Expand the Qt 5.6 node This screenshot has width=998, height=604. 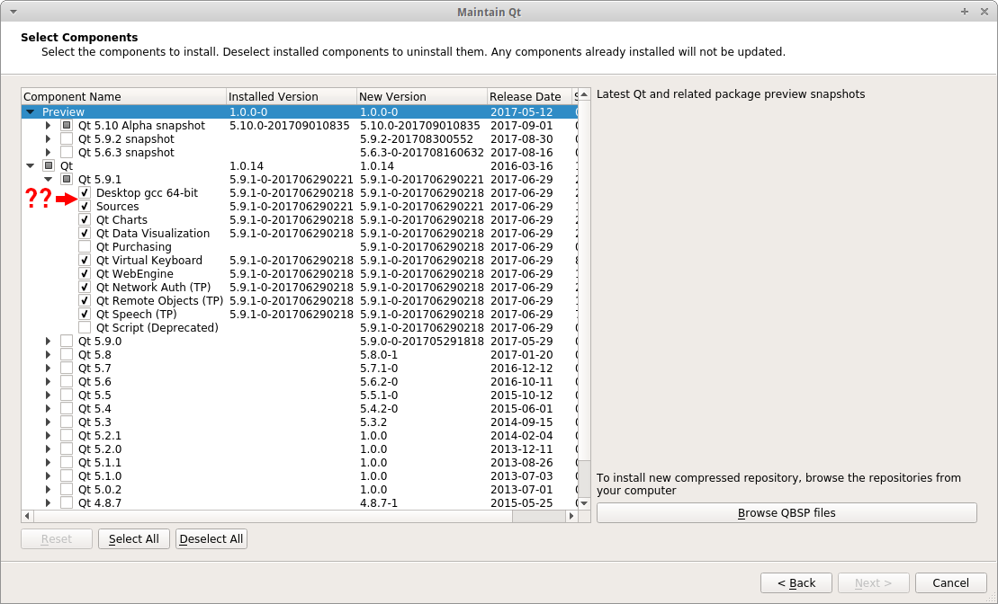click(49, 381)
